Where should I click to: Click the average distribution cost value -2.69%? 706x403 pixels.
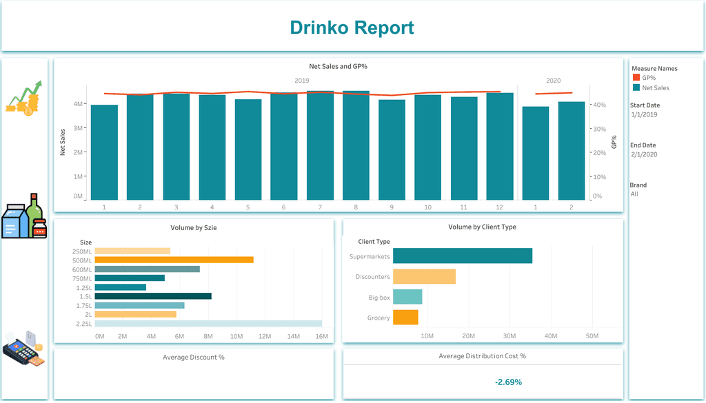point(508,382)
